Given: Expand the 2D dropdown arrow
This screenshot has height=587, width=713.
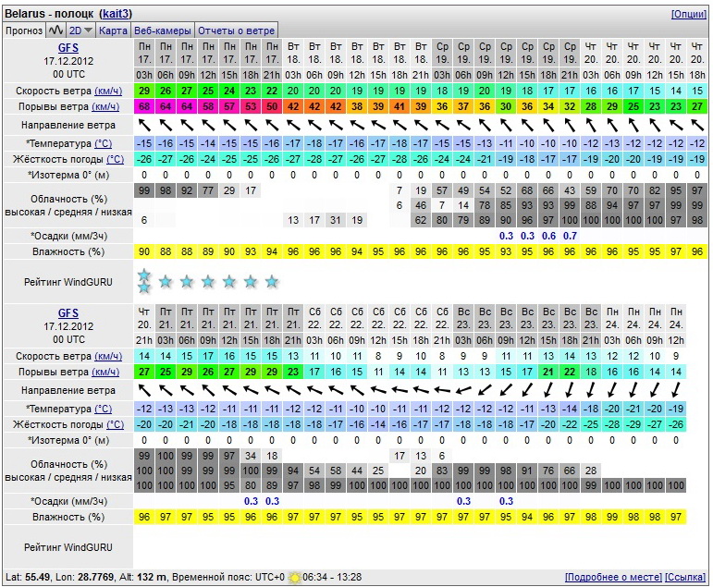Looking at the screenshot, I should 88,31.
